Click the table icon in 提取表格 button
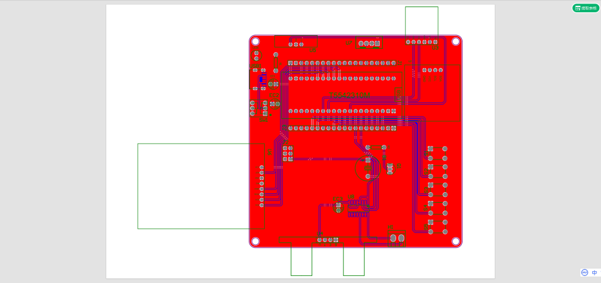 click(x=578, y=8)
